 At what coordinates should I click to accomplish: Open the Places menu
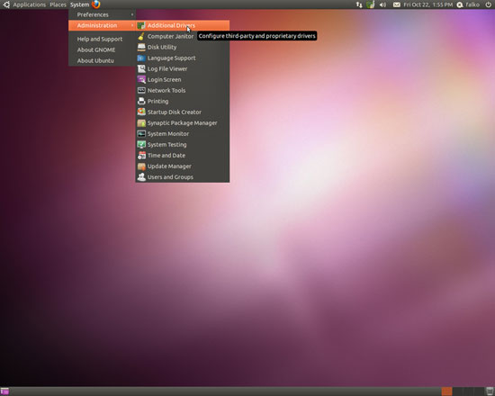tap(58, 4)
